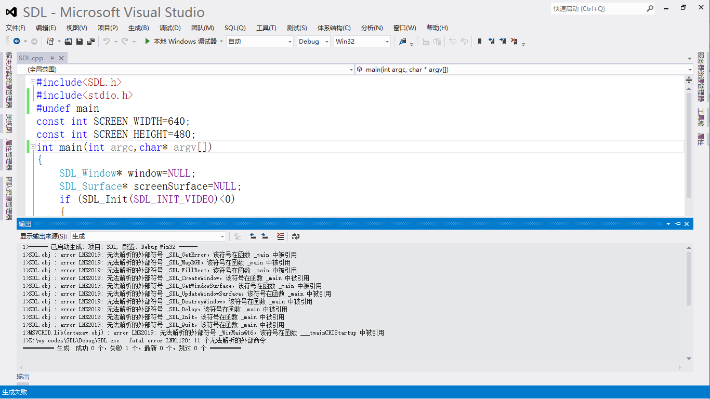Open the 帮助(H) menu
The height and width of the screenshot is (399, 710).
pyautogui.click(x=437, y=28)
